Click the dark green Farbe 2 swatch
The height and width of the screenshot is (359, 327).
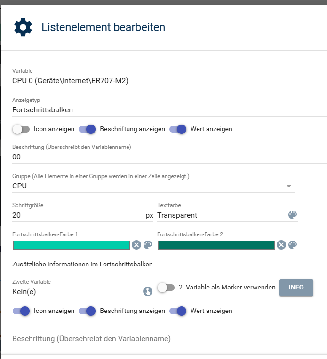(x=216, y=245)
